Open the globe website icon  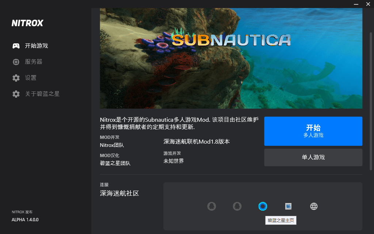pos(314,206)
